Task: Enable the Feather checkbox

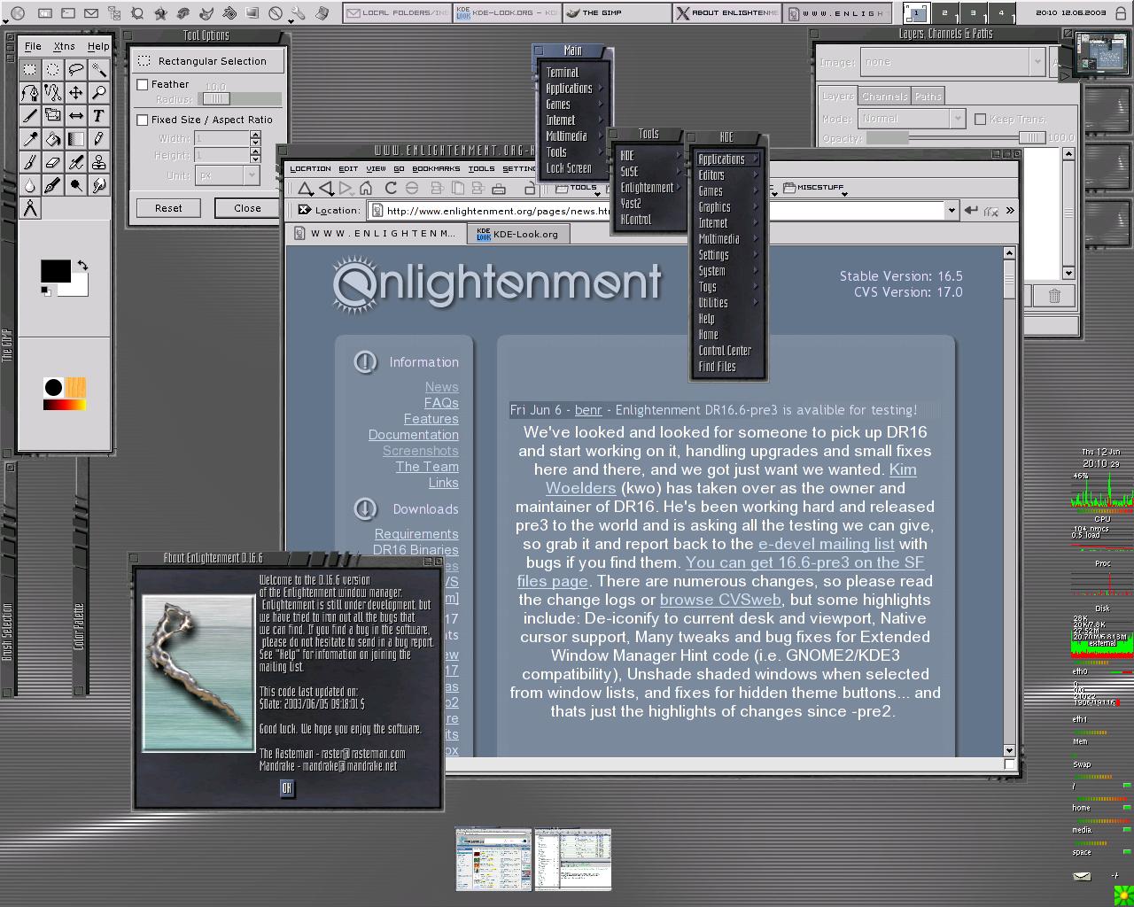Action: click(x=143, y=84)
